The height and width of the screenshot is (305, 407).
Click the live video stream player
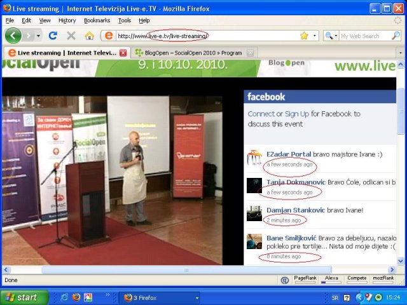click(112, 180)
